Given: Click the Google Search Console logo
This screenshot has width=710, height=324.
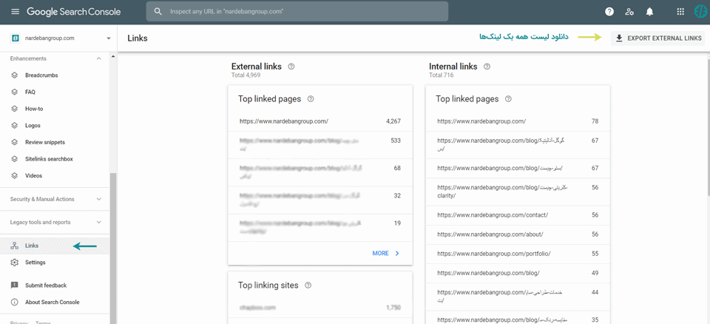Looking at the screenshot, I should 74,12.
